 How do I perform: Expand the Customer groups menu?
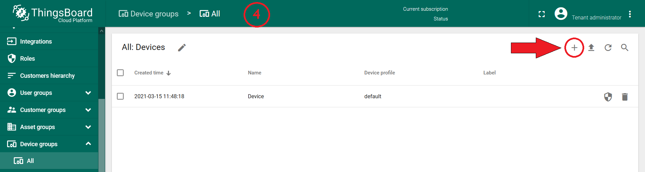[88, 110]
